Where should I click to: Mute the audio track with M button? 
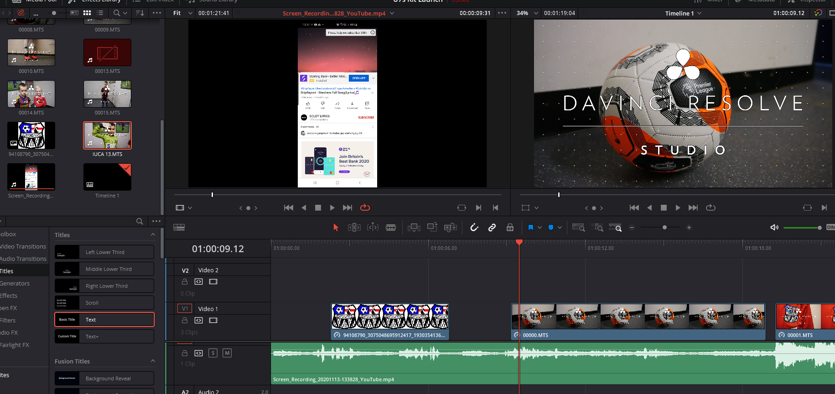[x=227, y=353]
